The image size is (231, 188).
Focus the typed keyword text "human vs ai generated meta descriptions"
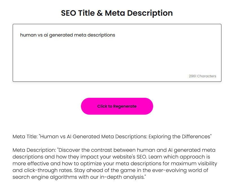pyautogui.click(x=68, y=35)
